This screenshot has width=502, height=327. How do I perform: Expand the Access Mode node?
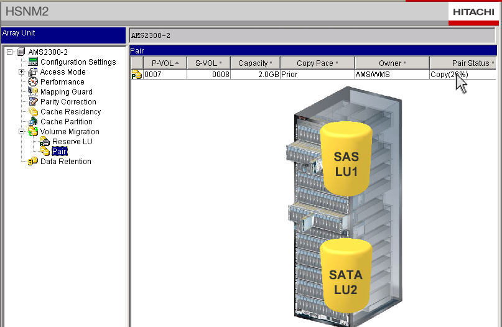click(21, 71)
